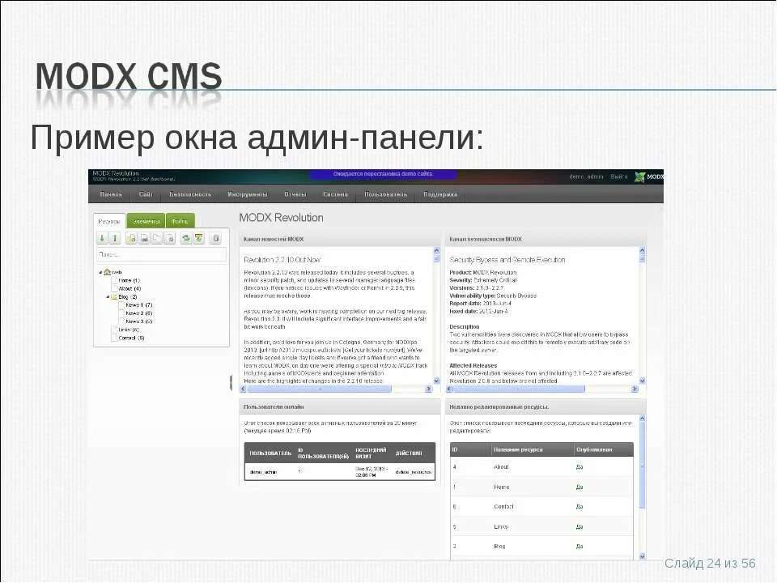Select Blog (2) in the resource tree
Image resolution: width=777 pixels, height=583 pixels.
point(127,296)
